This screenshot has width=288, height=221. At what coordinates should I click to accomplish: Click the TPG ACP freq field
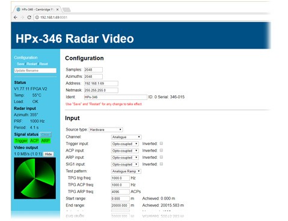(120, 185)
